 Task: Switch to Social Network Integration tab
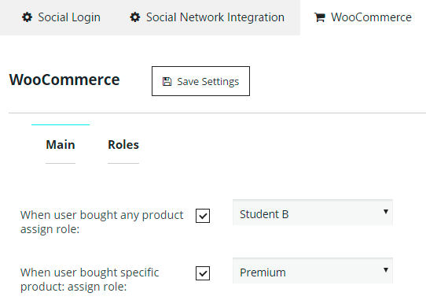pos(207,17)
